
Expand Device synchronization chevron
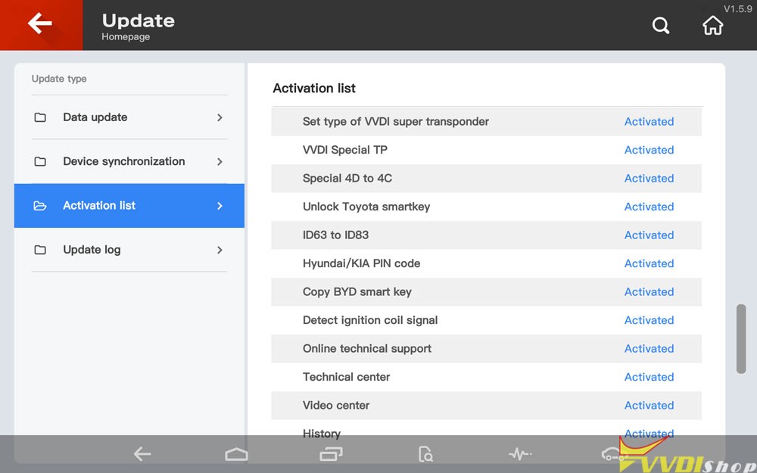click(x=220, y=162)
